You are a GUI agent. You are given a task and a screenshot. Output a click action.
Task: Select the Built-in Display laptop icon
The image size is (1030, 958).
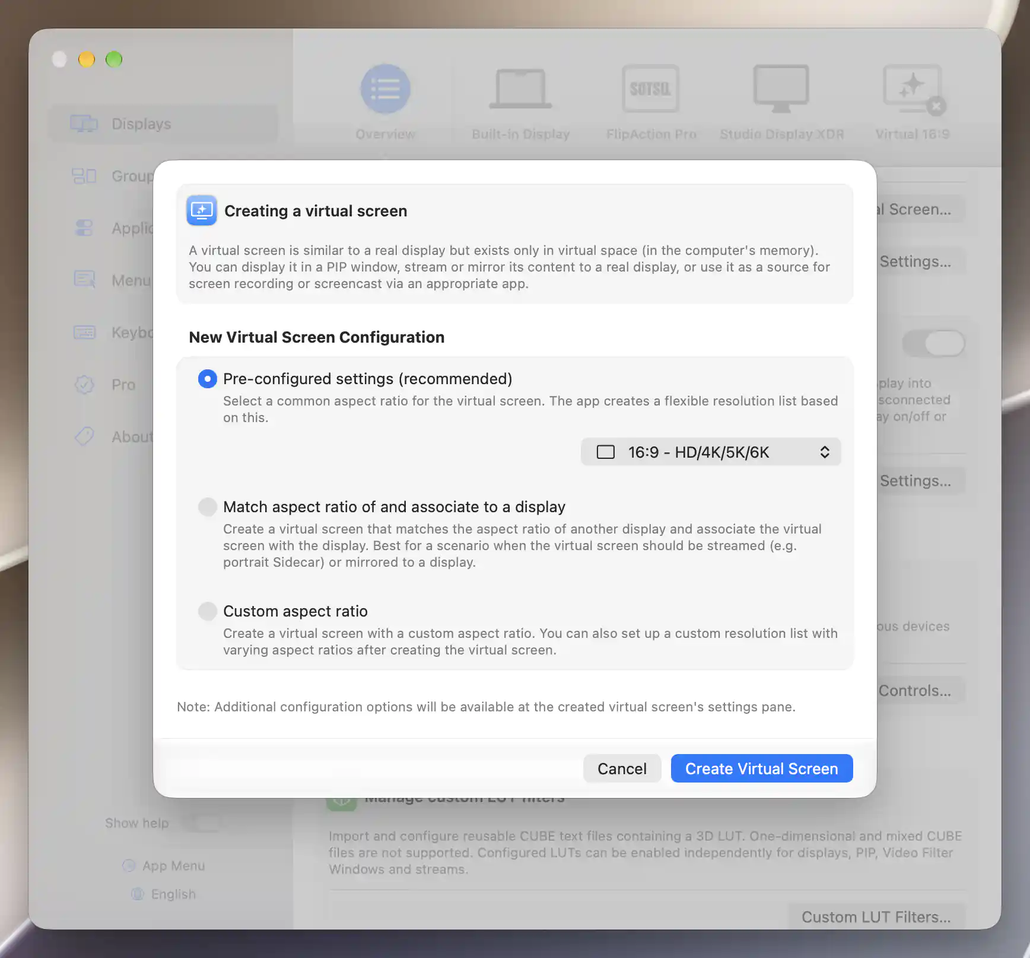coord(520,89)
